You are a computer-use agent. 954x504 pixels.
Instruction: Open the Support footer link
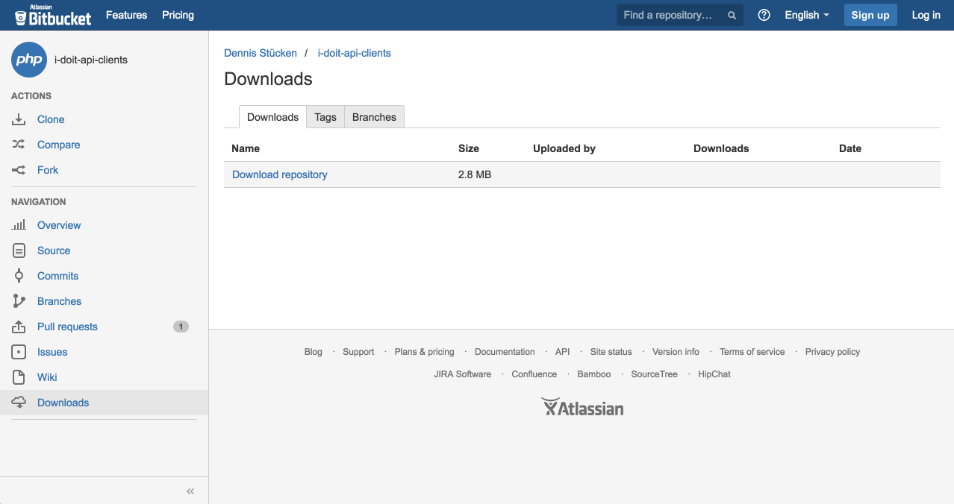[x=358, y=352]
